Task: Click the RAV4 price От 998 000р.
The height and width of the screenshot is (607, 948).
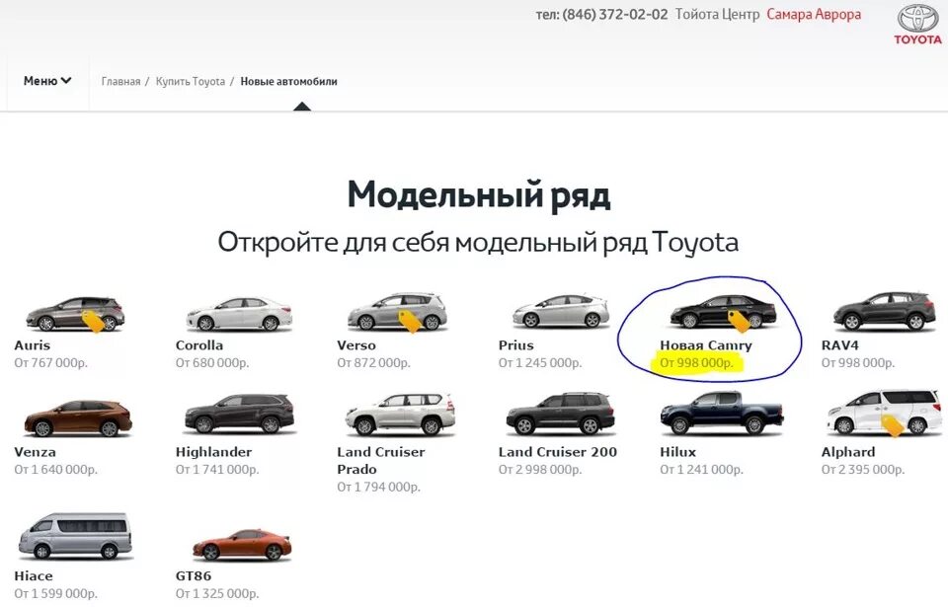Action: (x=858, y=363)
